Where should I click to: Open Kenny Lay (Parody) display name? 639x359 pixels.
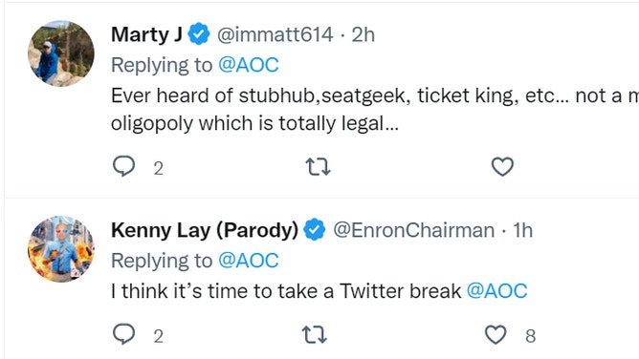(205, 230)
